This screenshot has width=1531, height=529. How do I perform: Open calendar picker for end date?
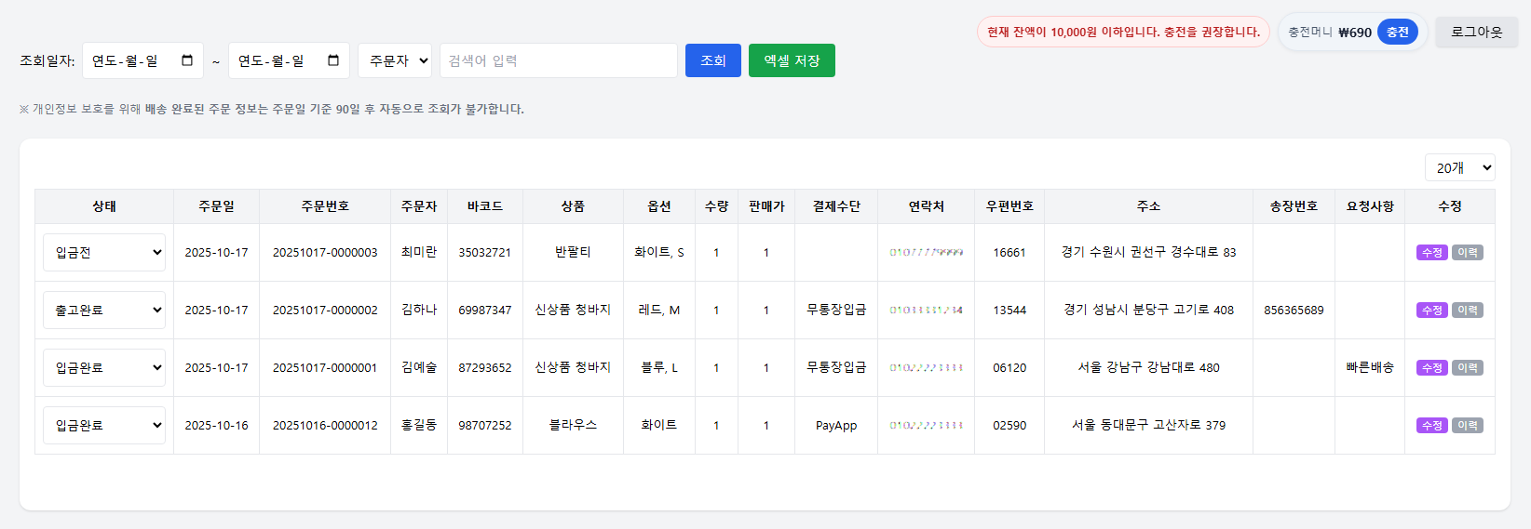click(333, 60)
